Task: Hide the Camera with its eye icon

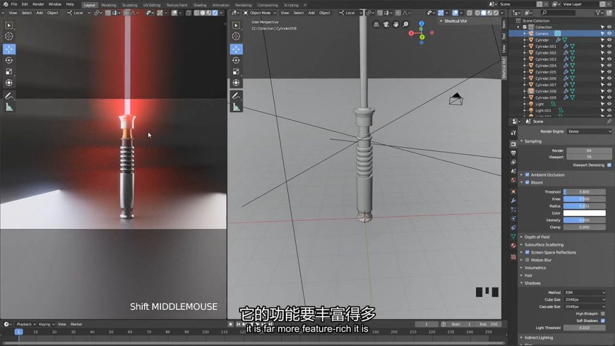Action: [609, 34]
